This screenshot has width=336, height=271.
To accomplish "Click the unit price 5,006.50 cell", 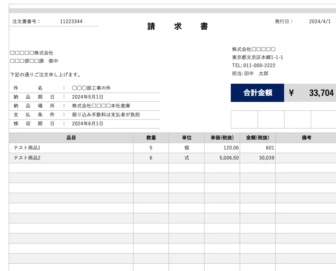I will pos(222,158).
